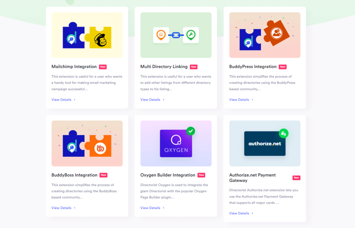
Task: Click the Mailchimp Integration title
Action: click(74, 67)
